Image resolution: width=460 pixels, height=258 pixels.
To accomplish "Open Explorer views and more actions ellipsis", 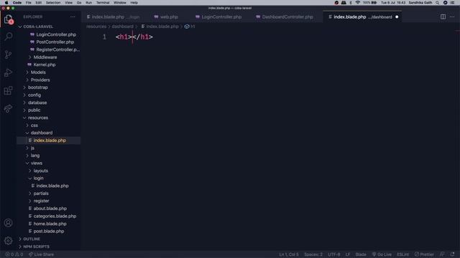I will [x=73, y=17].
